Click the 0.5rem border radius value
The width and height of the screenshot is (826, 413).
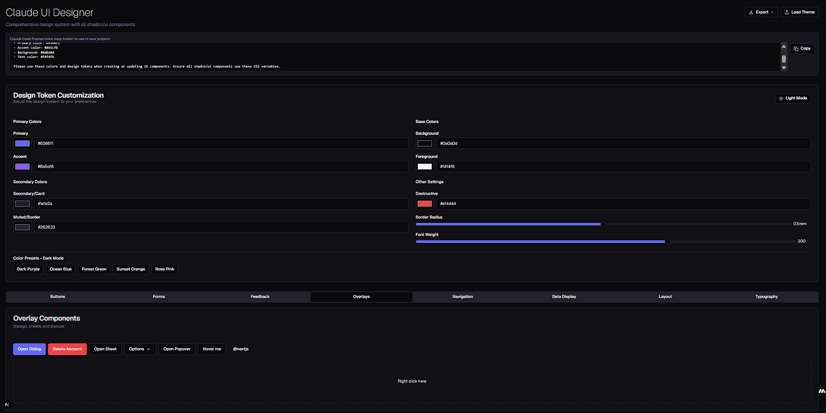click(x=799, y=224)
